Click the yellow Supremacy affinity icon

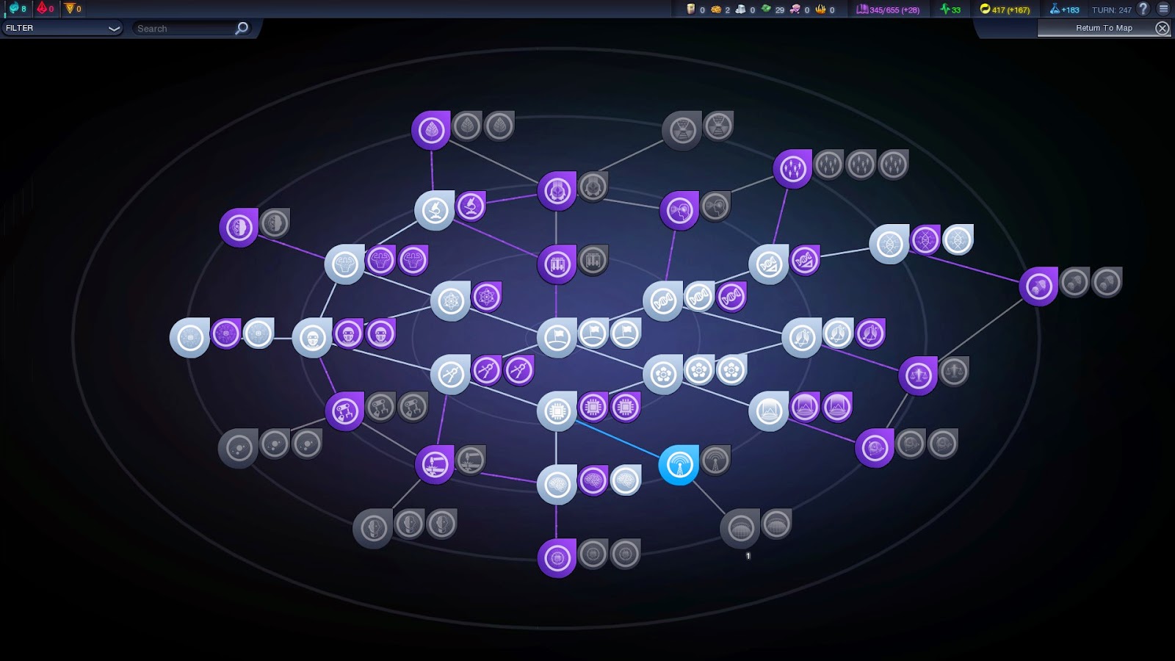pos(70,7)
